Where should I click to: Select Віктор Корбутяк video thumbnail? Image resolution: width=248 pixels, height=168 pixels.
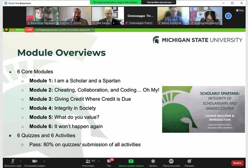coord(173,16)
